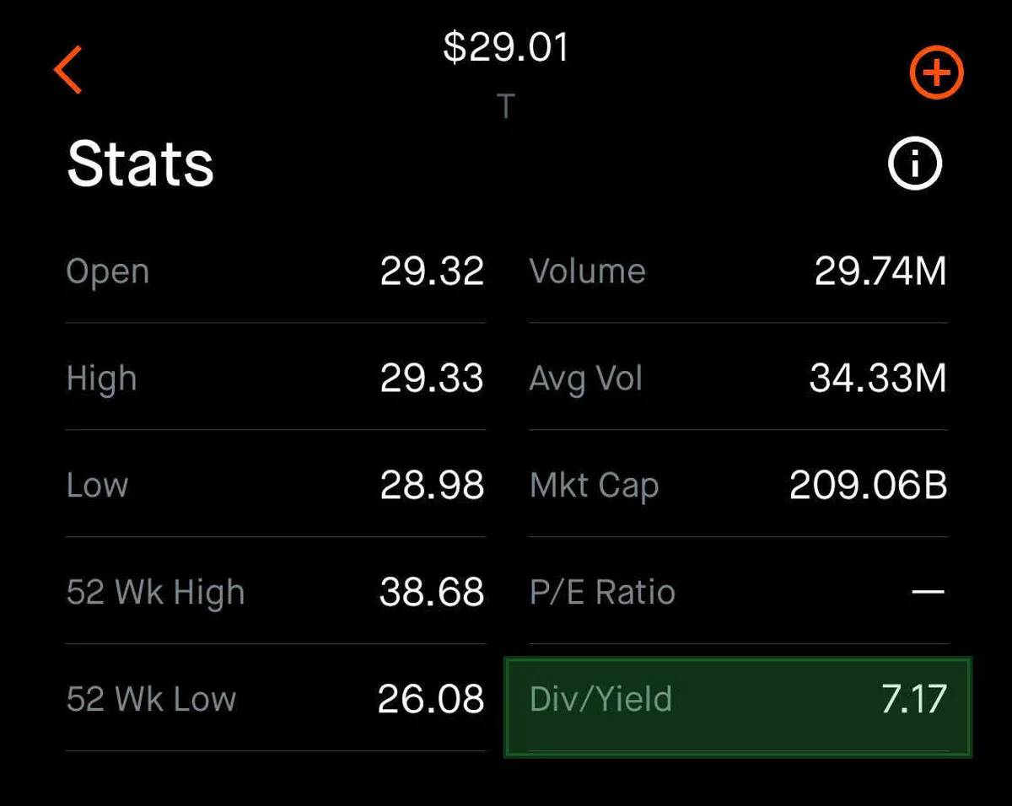Tap the 38.68 yearly high value

click(x=431, y=593)
